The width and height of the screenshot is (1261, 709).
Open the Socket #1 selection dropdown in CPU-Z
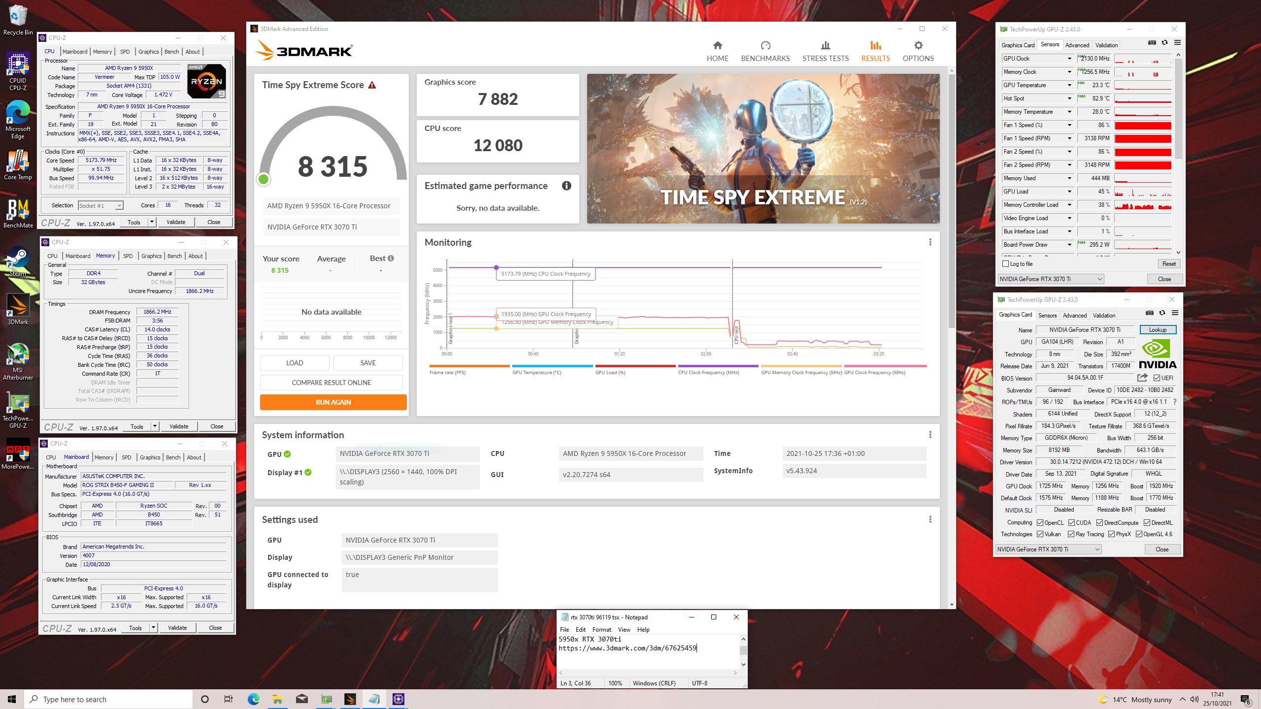point(100,206)
